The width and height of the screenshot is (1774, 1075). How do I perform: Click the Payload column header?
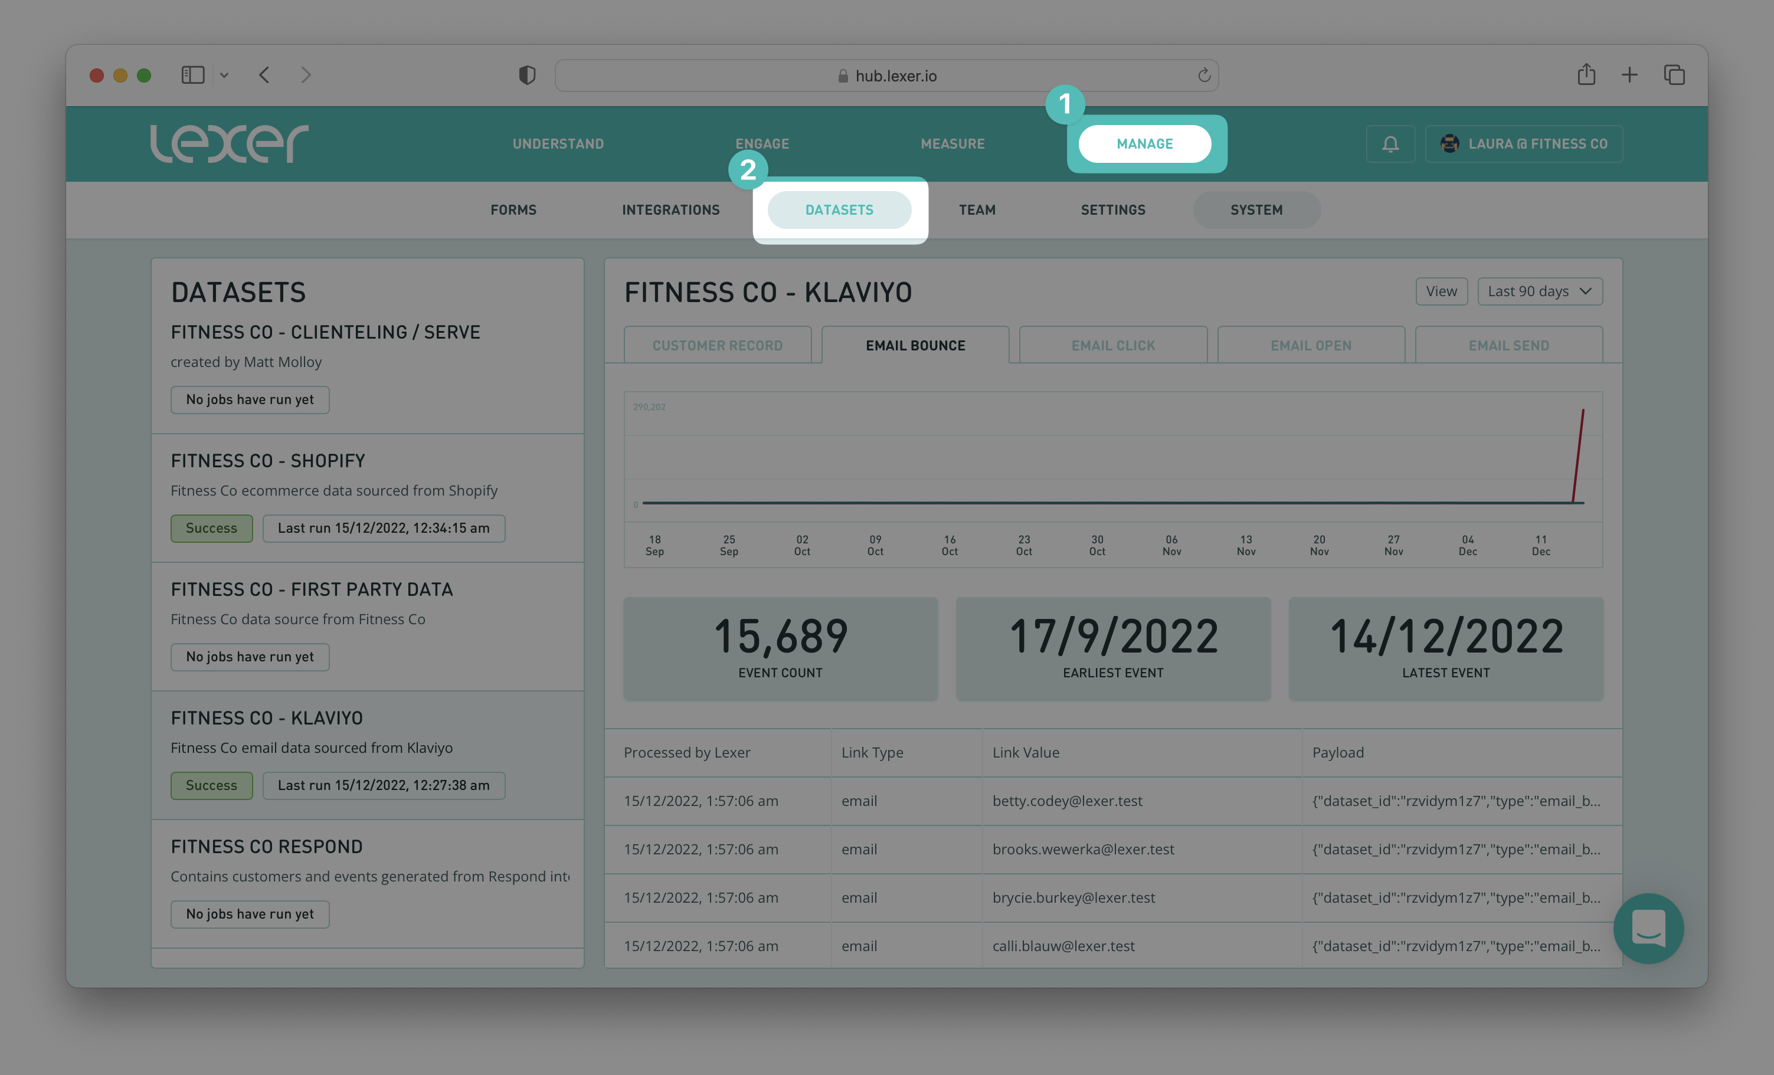pyautogui.click(x=1338, y=752)
